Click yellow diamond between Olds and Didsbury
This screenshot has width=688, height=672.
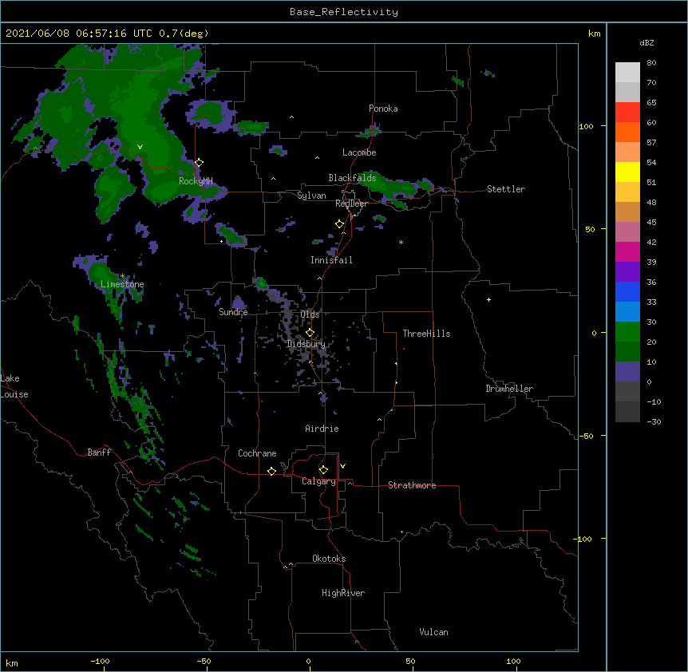pos(310,333)
